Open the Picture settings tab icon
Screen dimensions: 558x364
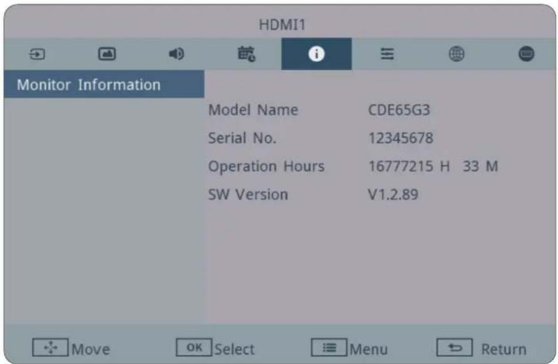(x=107, y=54)
